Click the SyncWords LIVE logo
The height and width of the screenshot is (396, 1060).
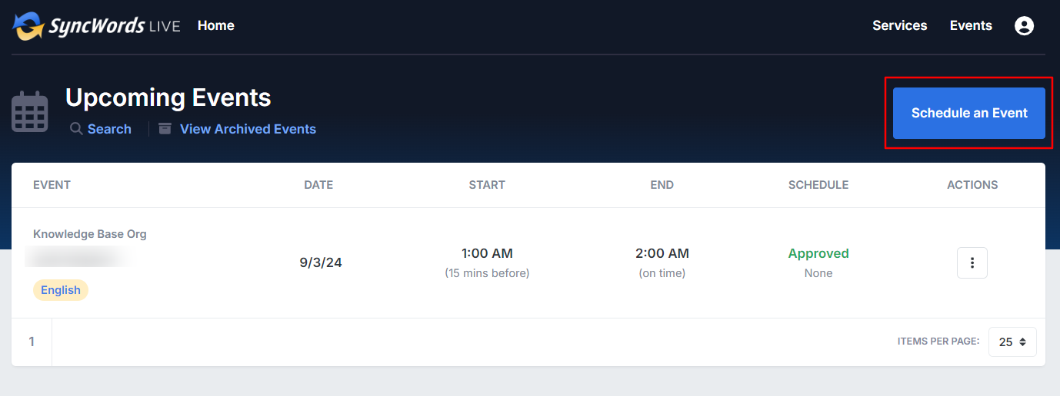96,25
